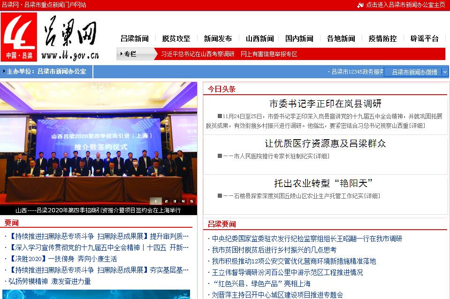450x299 pixels.
Task: Open 点击进入吕梁市新闻办公室主页 link
Action: pyautogui.click(x=405, y=5)
